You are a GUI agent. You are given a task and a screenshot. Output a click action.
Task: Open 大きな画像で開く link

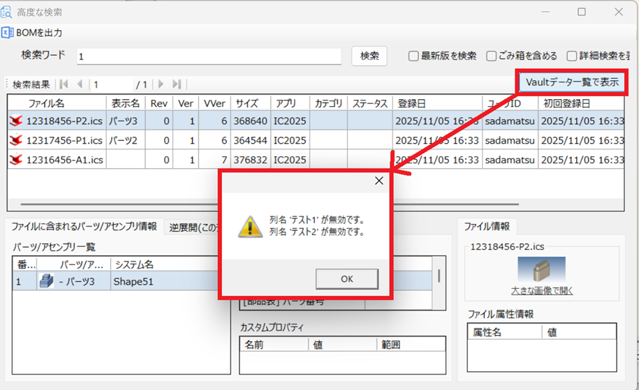[x=542, y=291]
